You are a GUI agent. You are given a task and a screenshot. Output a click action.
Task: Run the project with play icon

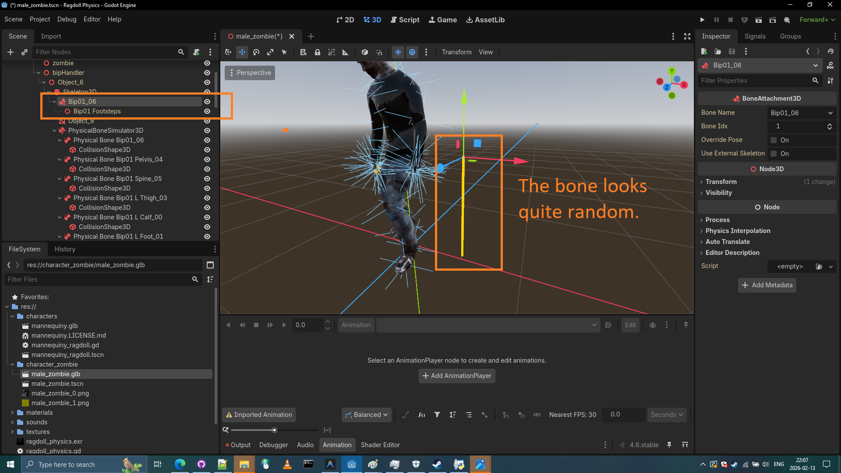click(x=702, y=20)
